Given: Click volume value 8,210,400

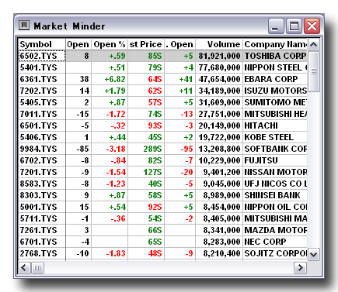Looking at the screenshot, I should (x=222, y=253).
